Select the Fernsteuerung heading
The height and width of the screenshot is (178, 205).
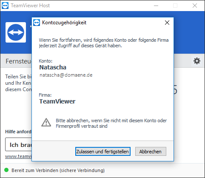[19, 61]
